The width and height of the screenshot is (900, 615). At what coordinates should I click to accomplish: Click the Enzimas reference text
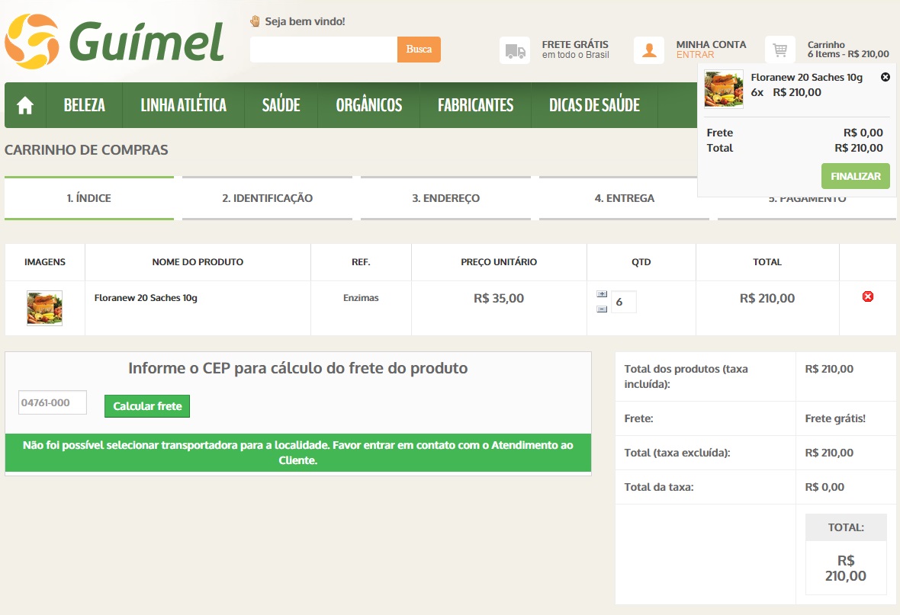[x=361, y=298]
